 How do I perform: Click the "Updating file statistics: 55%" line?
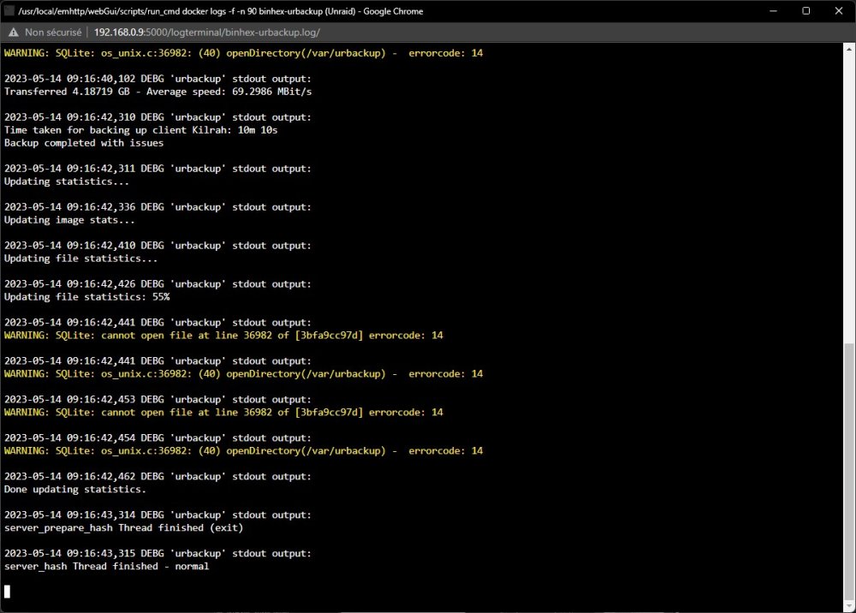86,297
